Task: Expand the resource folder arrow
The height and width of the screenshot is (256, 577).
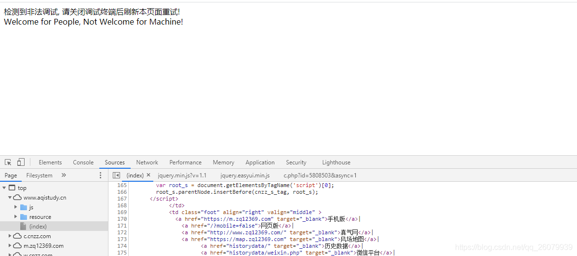Action: 16,216
